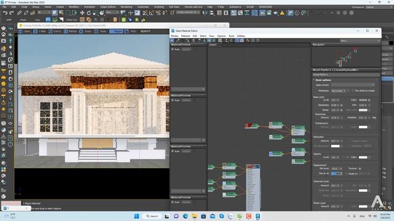Open the Curve Editor from toolbar
The image size is (394, 221).
pyautogui.click(x=240, y=12)
